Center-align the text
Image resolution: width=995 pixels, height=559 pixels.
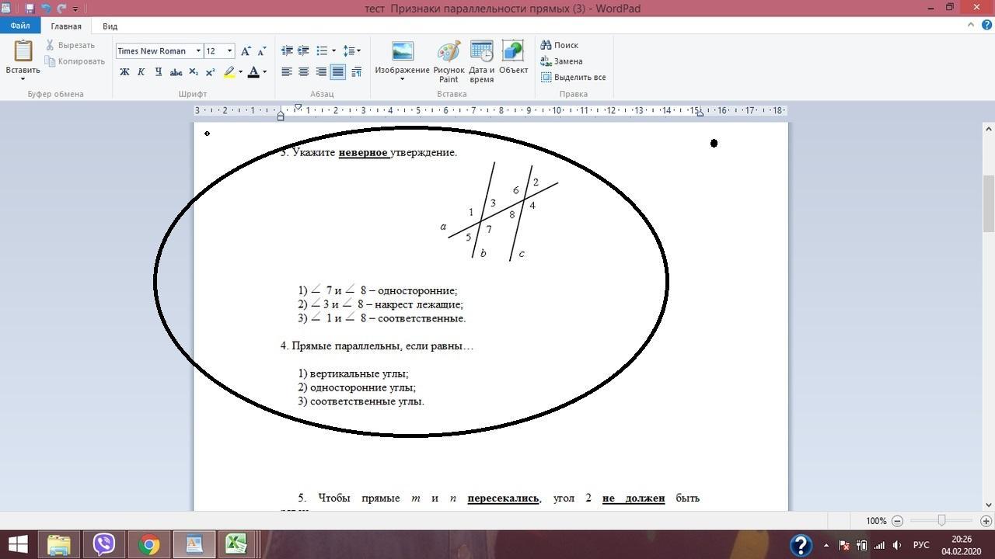303,72
